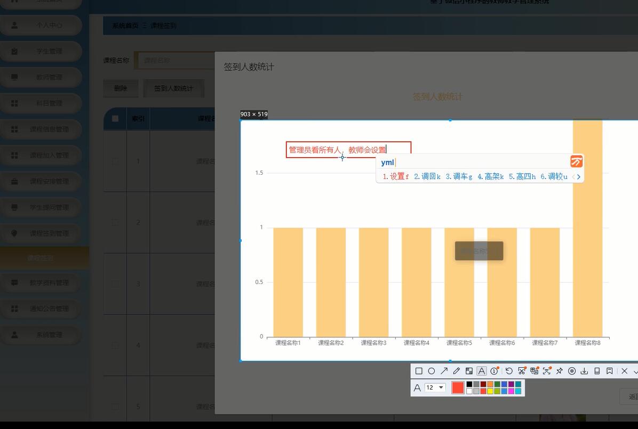Open 课程信息管理 in the sidebar
This screenshot has width=638, height=429.
(x=41, y=129)
